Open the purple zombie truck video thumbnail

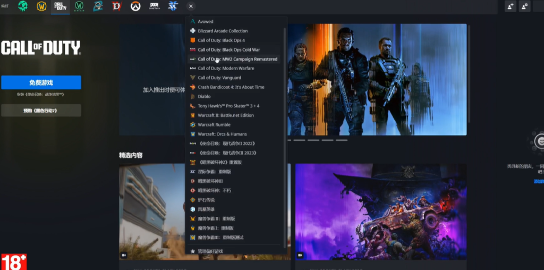click(x=380, y=212)
